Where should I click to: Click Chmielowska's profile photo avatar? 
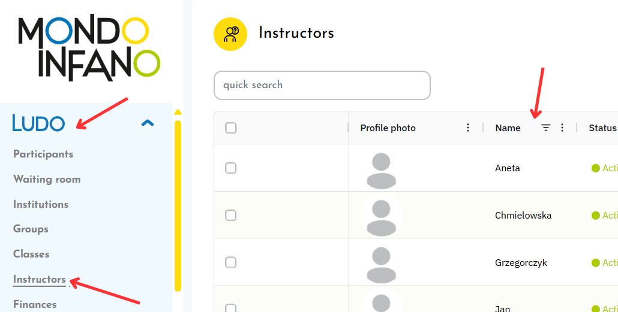pyautogui.click(x=381, y=216)
